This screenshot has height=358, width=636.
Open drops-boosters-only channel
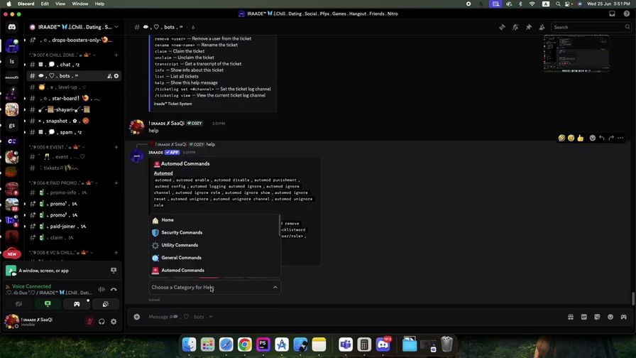point(74,40)
